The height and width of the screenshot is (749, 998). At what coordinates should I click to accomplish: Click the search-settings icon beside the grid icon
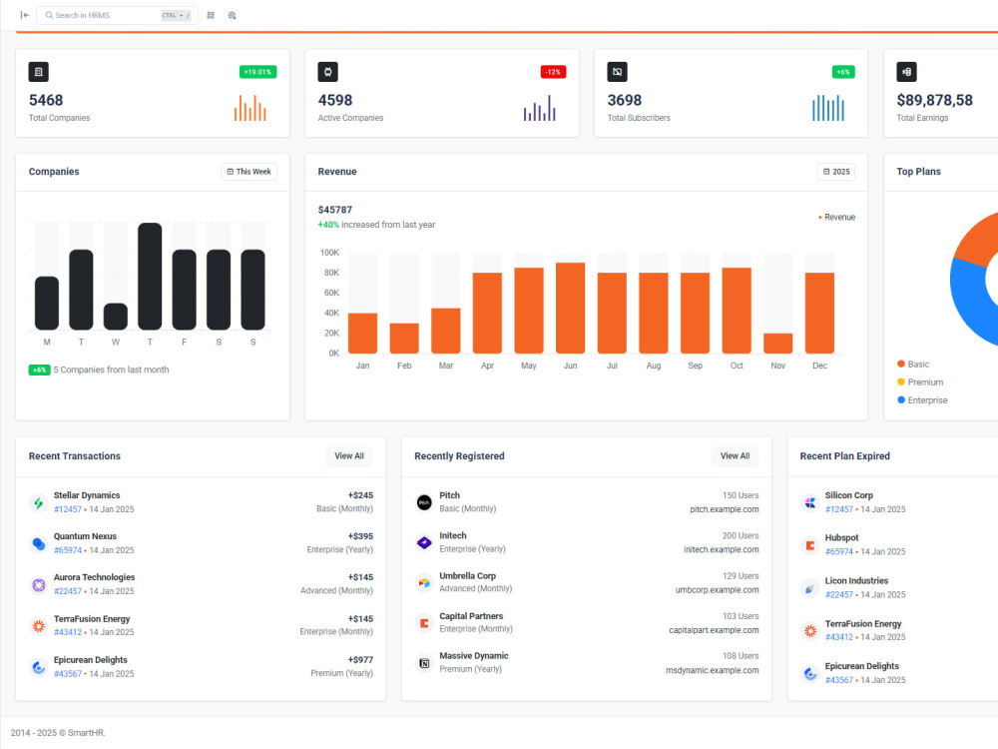232,15
